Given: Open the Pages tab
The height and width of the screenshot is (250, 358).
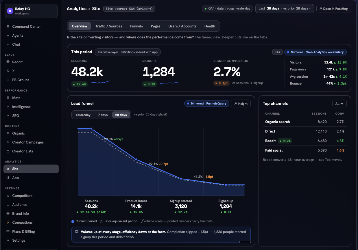Looking at the screenshot, I should [156, 26].
